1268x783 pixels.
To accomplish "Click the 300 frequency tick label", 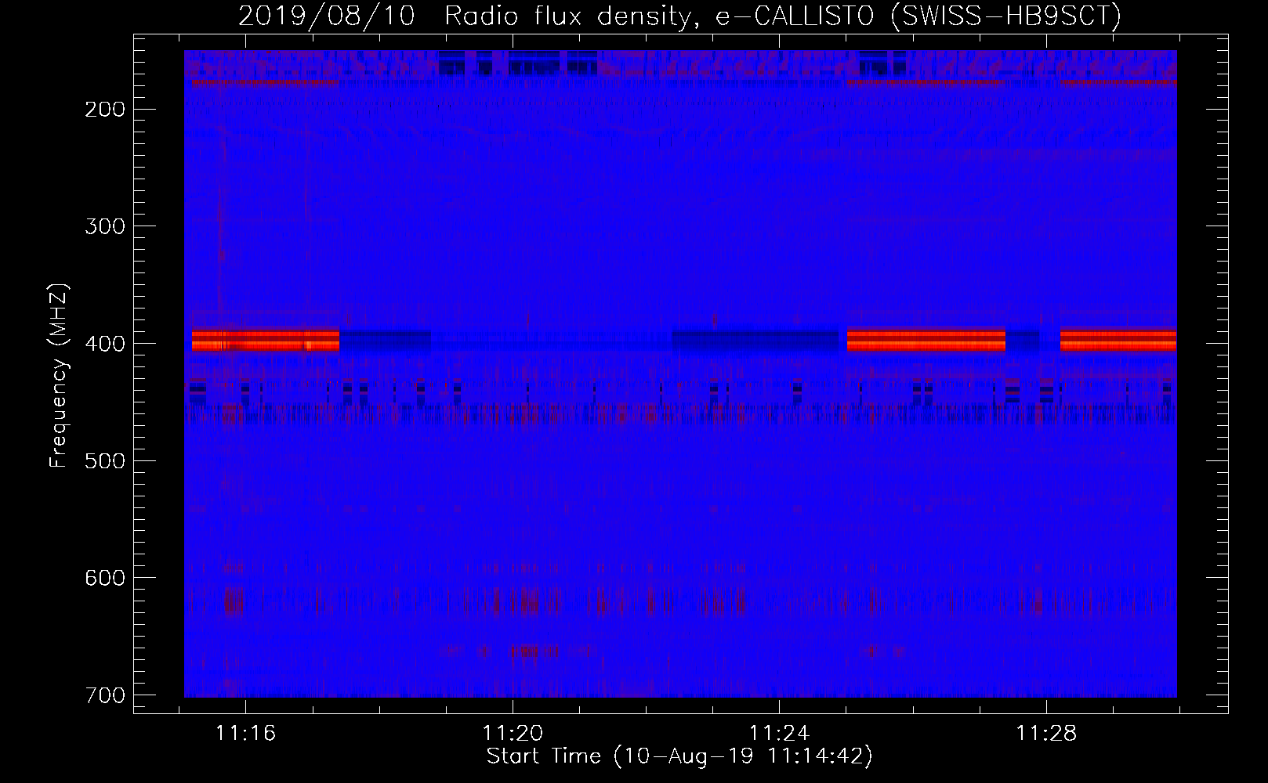I will pos(105,226).
